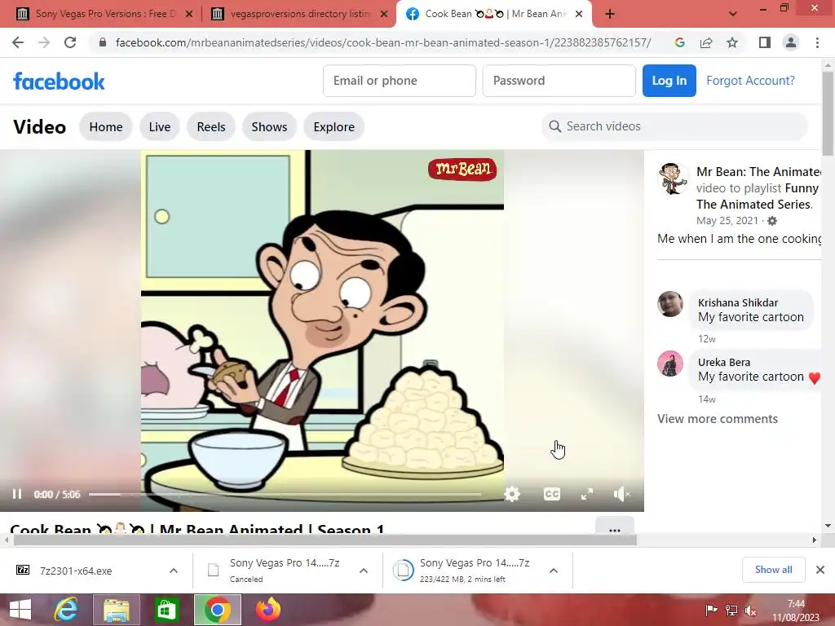The width and height of the screenshot is (835, 626).
Task: Click Krishana Shikdar's avatar
Action: tap(670, 305)
